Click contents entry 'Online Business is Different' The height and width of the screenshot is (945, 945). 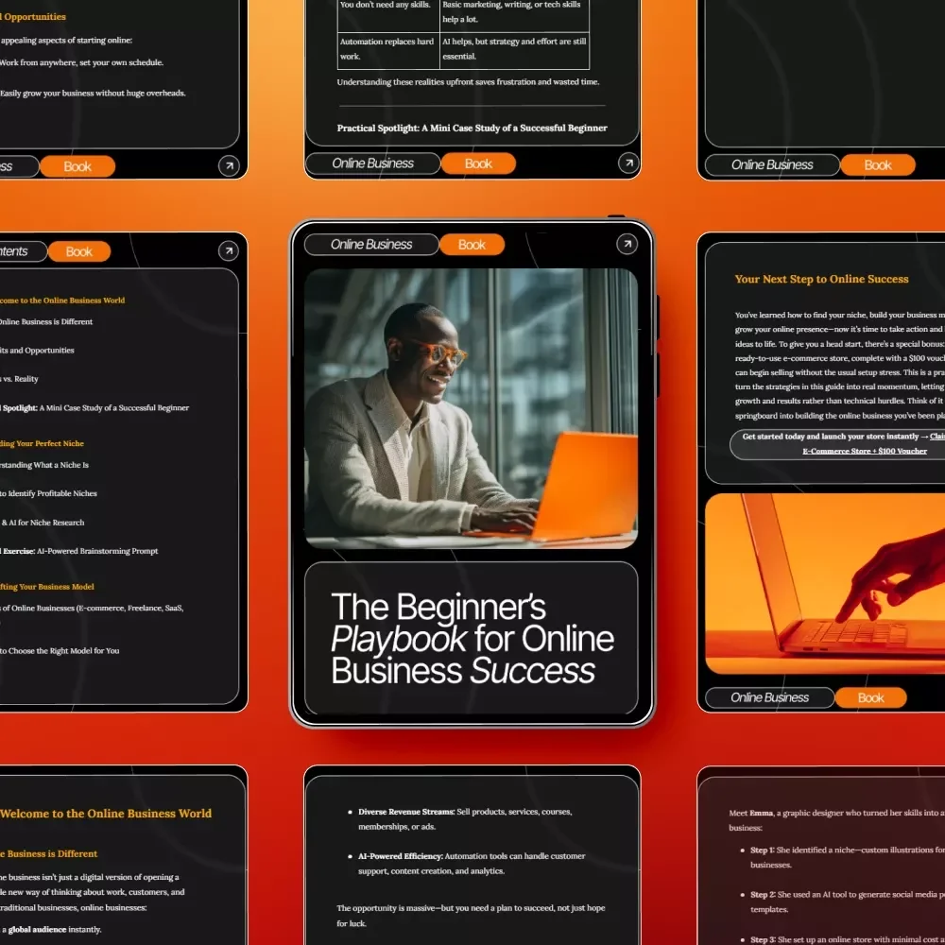tap(46, 322)
